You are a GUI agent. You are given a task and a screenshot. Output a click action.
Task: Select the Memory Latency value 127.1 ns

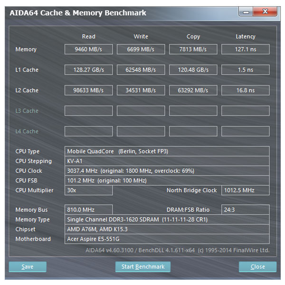click(x=246, y=49)
